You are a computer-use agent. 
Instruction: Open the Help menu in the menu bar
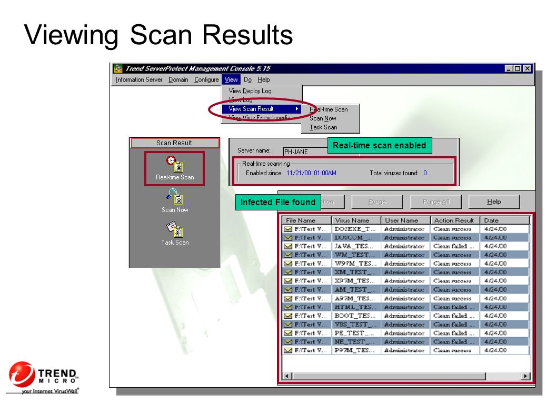pos(263,80)
